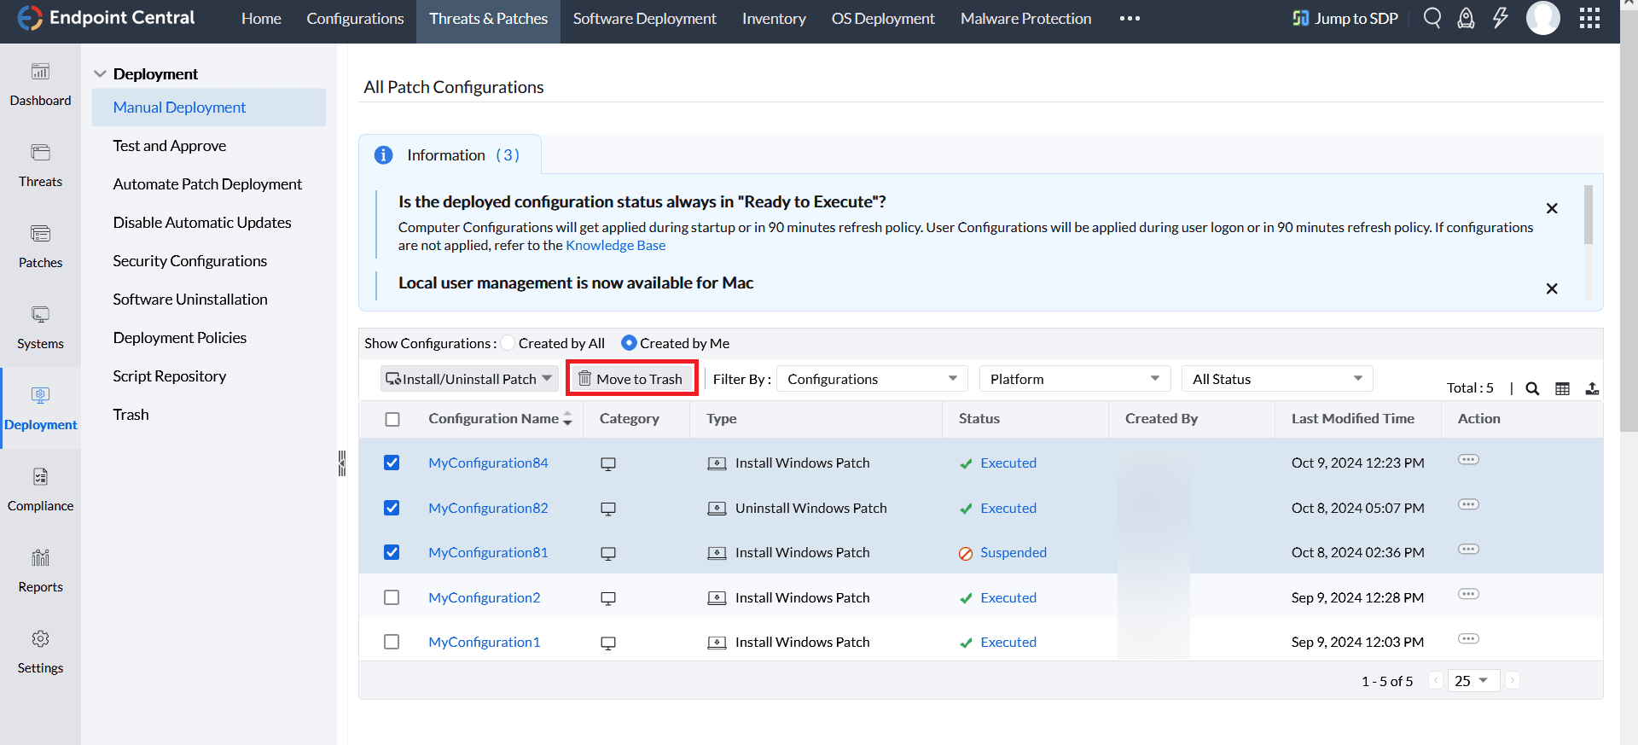Click the table search magnifier icon
Viewport: 1638px width, 745px height.
(1532, 388)
